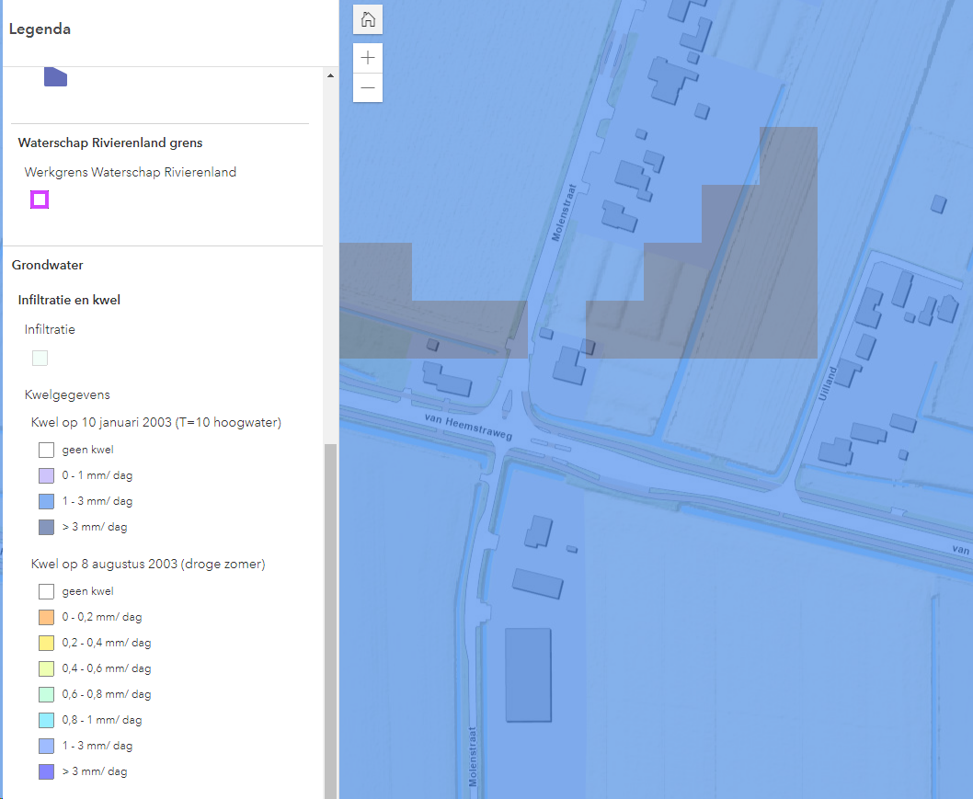The height and width of the screenshot is (799, 973).
Task: Zoom out with the minus button
Action: [368, 87]
